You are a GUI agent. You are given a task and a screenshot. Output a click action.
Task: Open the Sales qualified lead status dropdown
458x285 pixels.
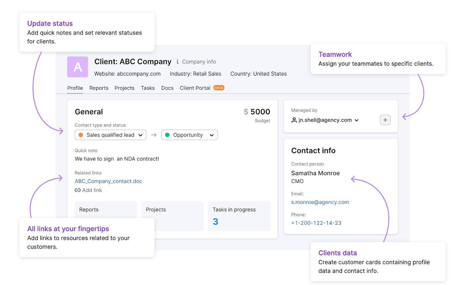(140, 135)
